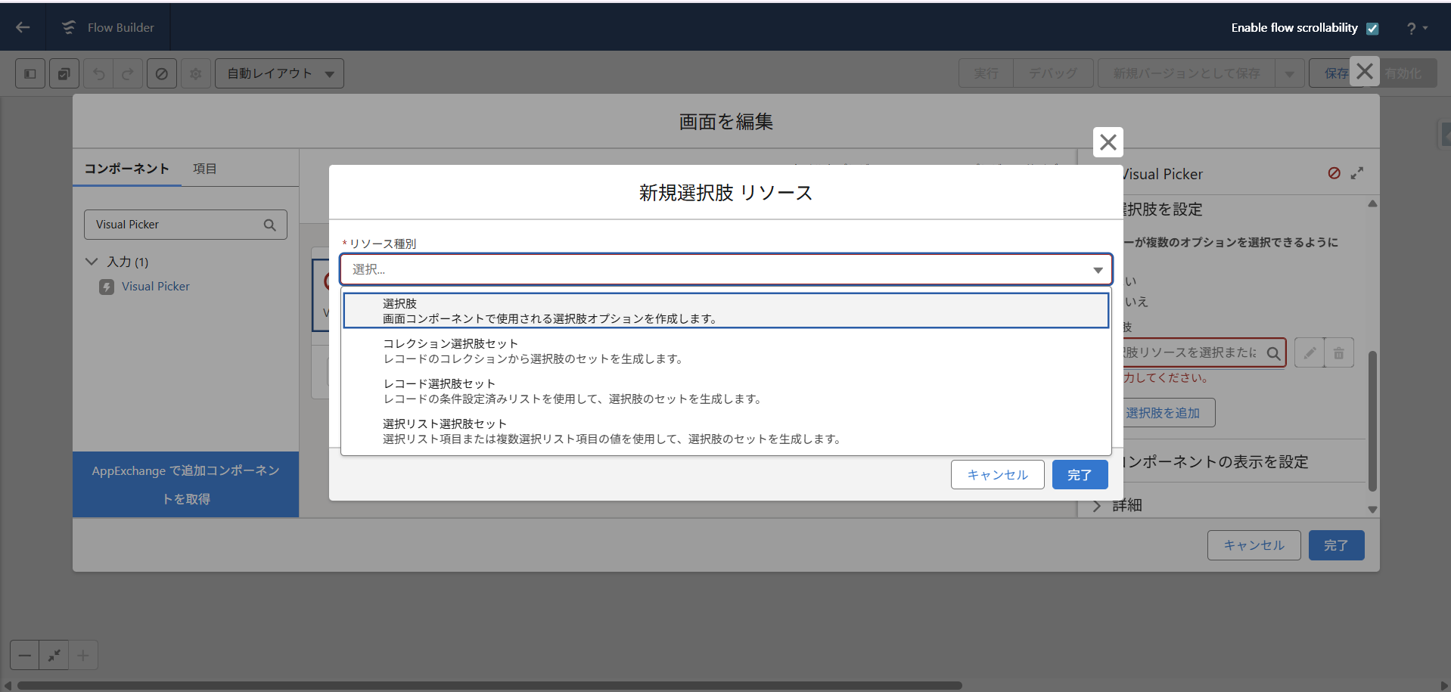This screenshot has width=1451, height=692.
Task: Click the zoom out minus button
Action: click(x=25, y=655)
